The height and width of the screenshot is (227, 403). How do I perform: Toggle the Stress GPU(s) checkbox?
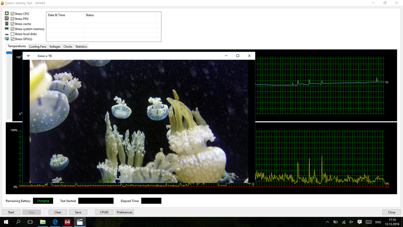click(x=12, y=39)
